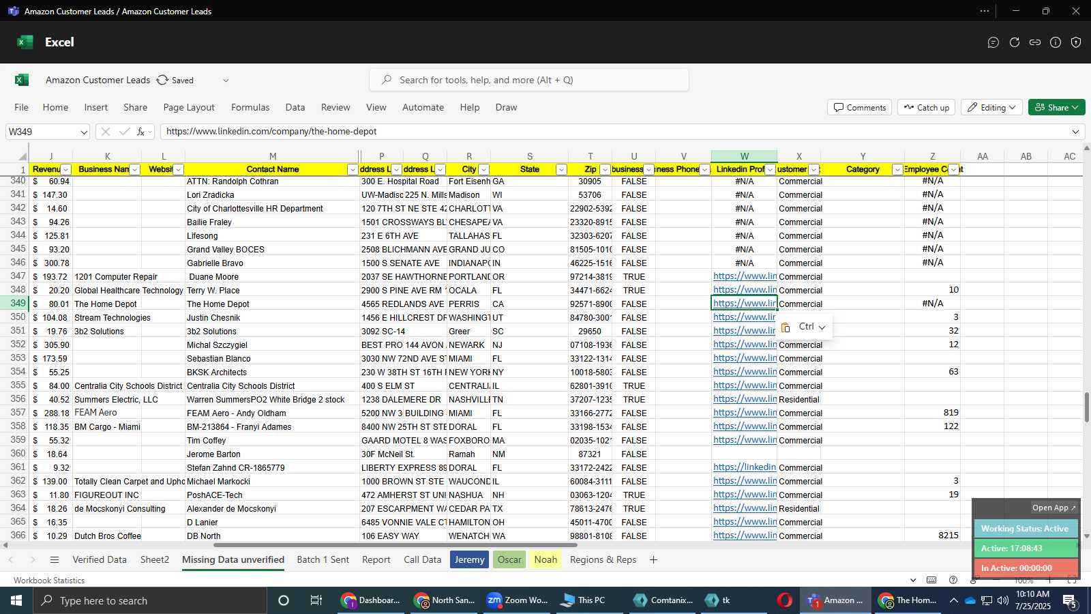Screen dimensions: 1091x614
Task: Go to next sheet tab arrow
Action: pyautogui.click(x=32, y=560)
